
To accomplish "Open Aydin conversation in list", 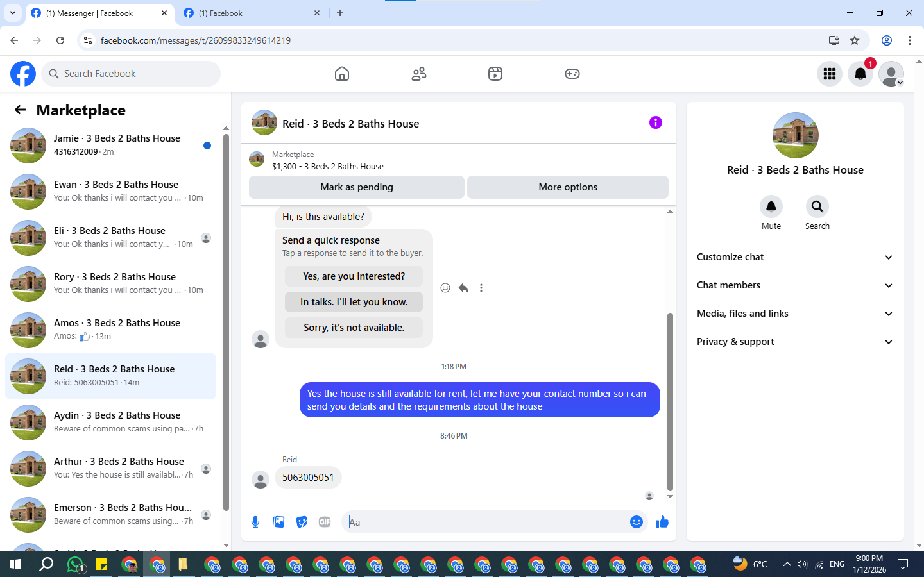I will 110,422.
